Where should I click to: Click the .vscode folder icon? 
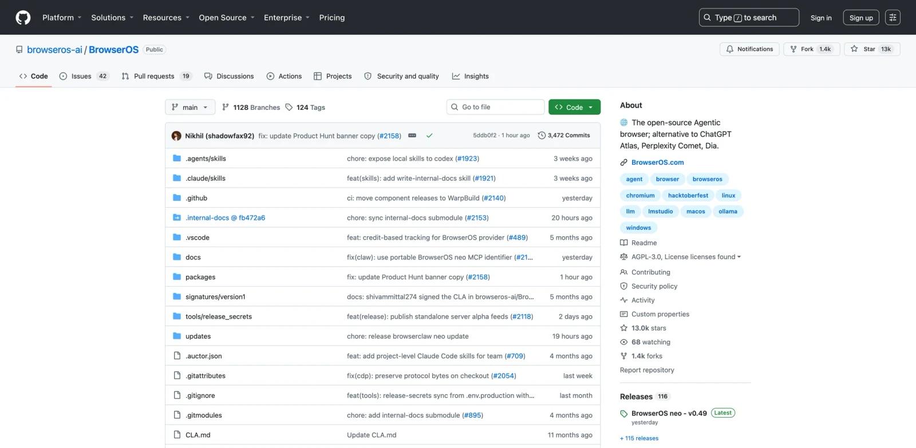pos(177,237)
